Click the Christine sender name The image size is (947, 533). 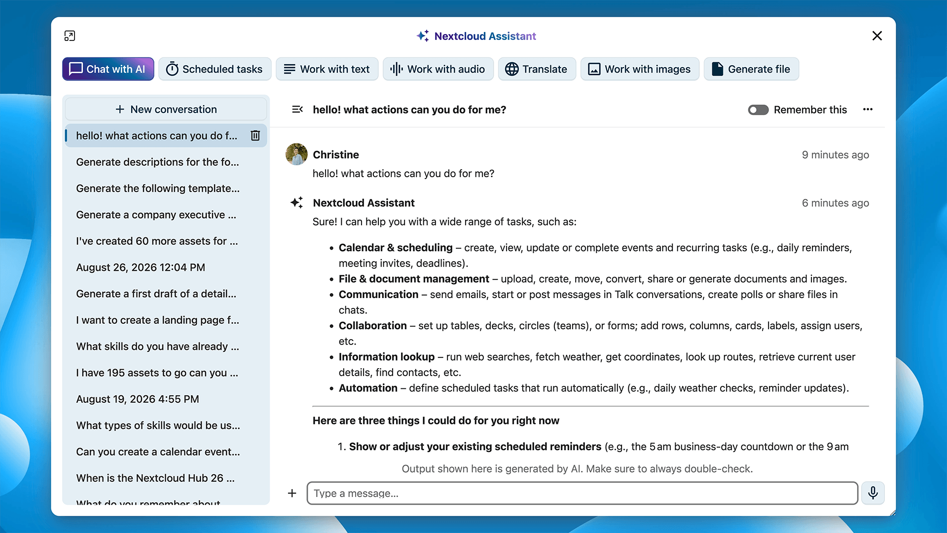click(336, 154)
